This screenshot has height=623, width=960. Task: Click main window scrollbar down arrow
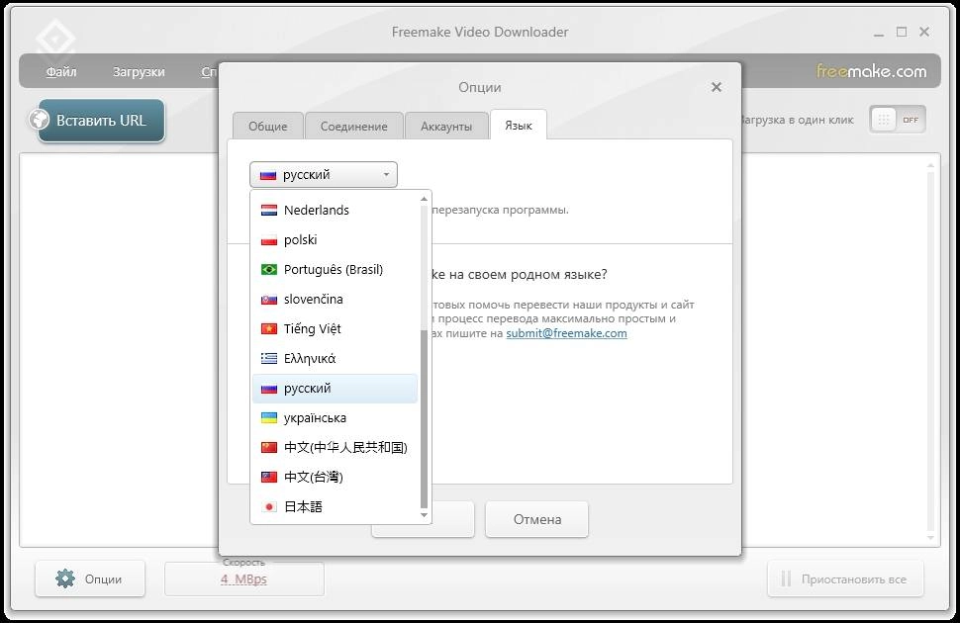[x=930, y=538]
